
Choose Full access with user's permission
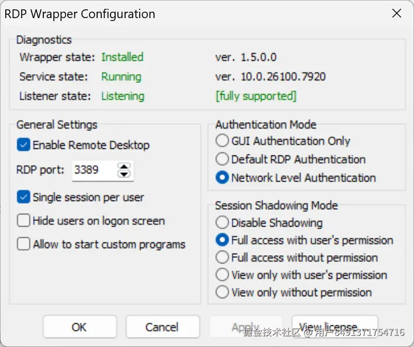tap(222, 240)
